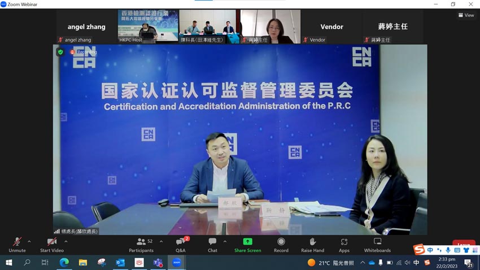The height and width of the screenshot is (270, 480).
Task: Open the View layout menu
Action: click(466, 15)
